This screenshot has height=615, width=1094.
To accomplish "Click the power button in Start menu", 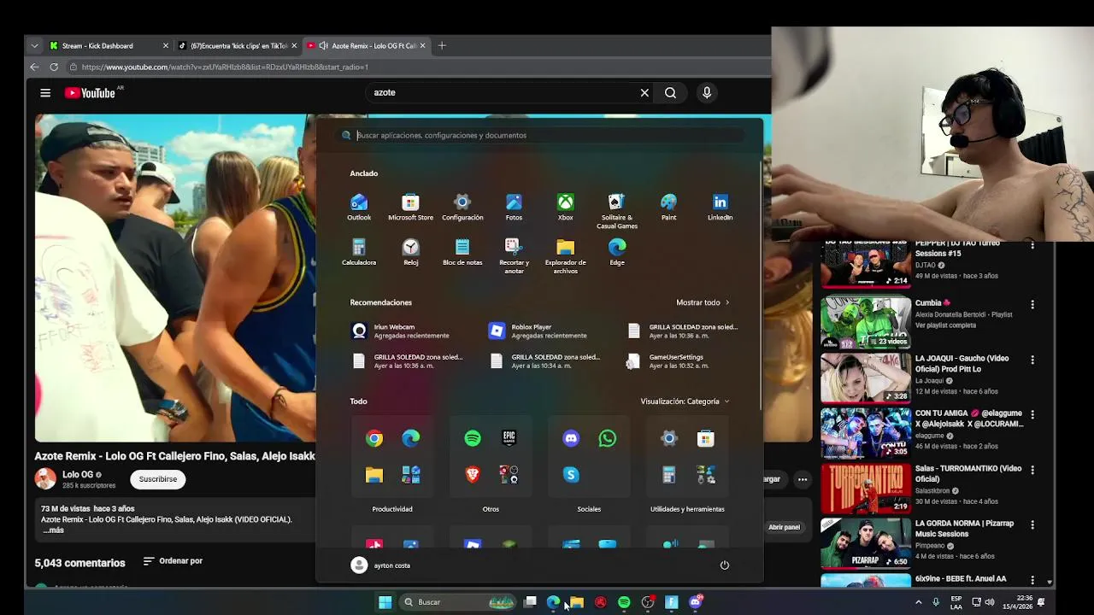I will 724,565.
